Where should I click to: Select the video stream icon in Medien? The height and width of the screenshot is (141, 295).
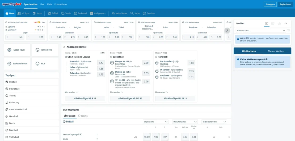(267, 23)
